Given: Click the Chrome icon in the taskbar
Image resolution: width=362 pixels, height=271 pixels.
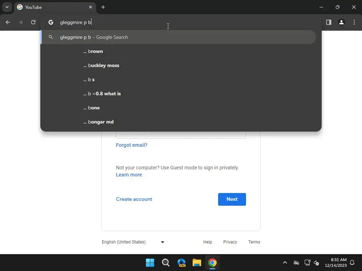Looking at the screenshot, I should pos(212,263).
